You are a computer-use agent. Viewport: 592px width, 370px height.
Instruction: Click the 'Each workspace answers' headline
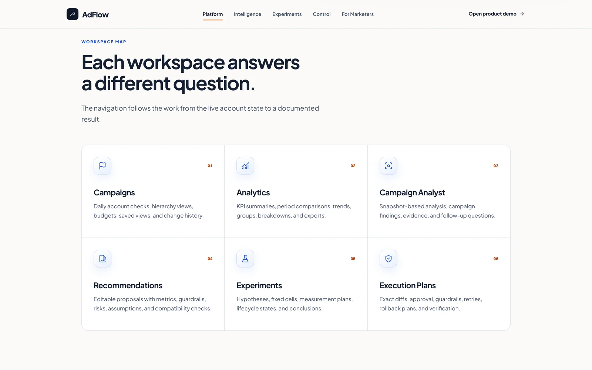click(x=191, y=73)
